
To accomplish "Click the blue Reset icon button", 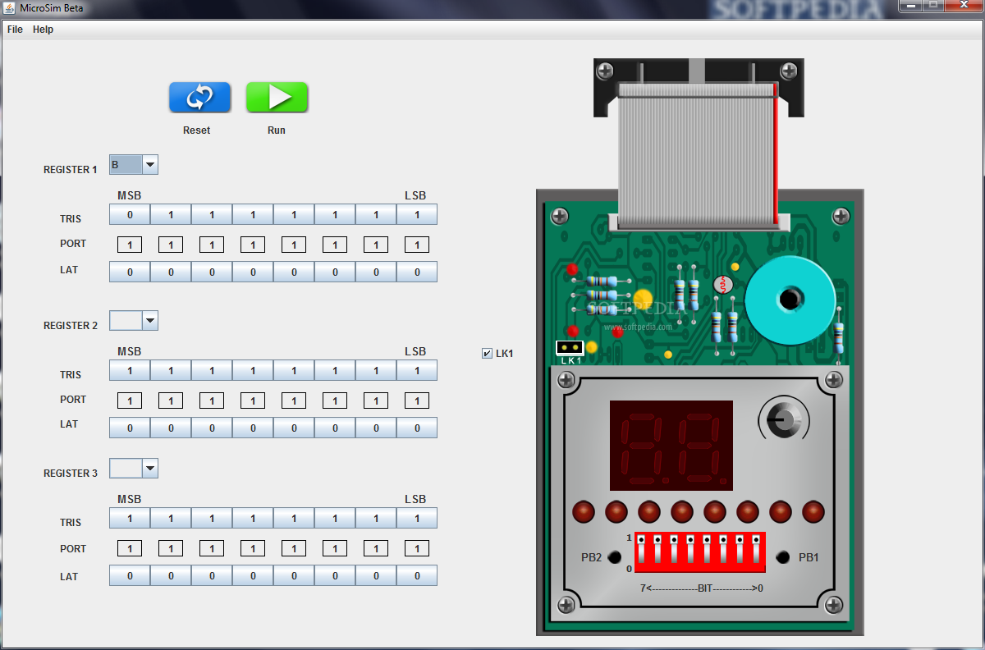I will click(199, 98).
